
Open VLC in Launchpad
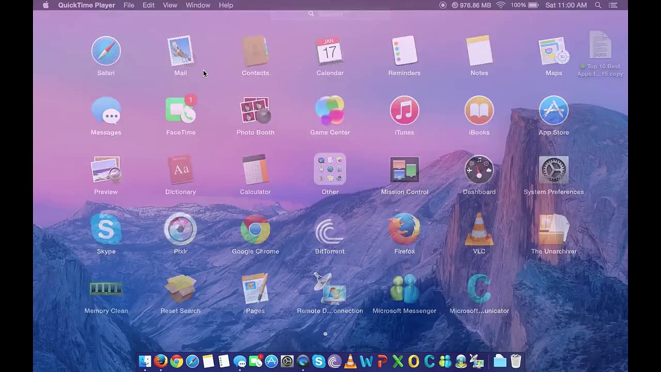click(x=479, y=229)
